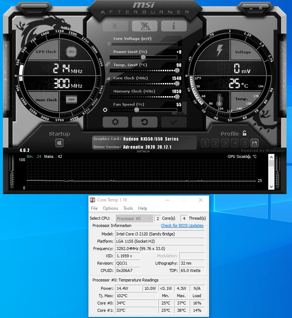This screenshot has height=318, width=292.
Task: Click the GPU chip icon on the clock gauge
Action: [71, 52]
